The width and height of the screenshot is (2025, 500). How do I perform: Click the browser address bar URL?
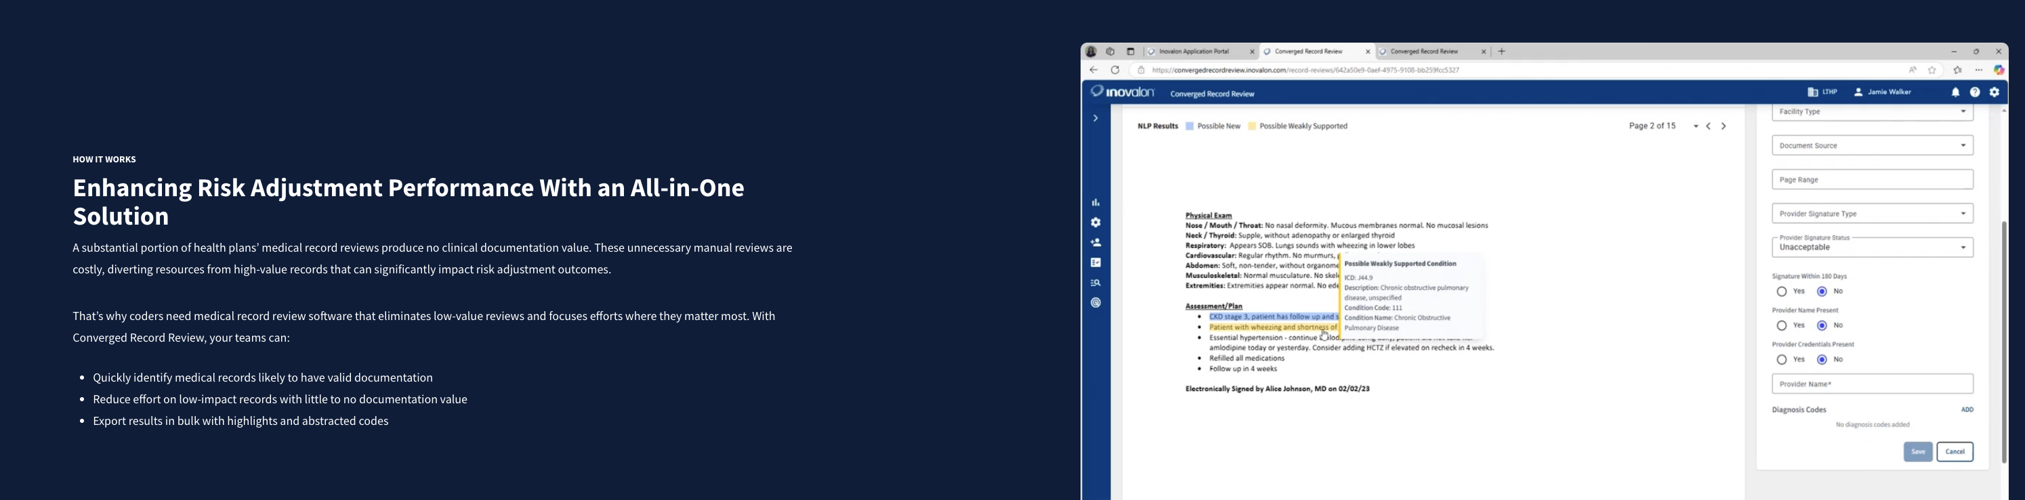tap(1306, 70)
